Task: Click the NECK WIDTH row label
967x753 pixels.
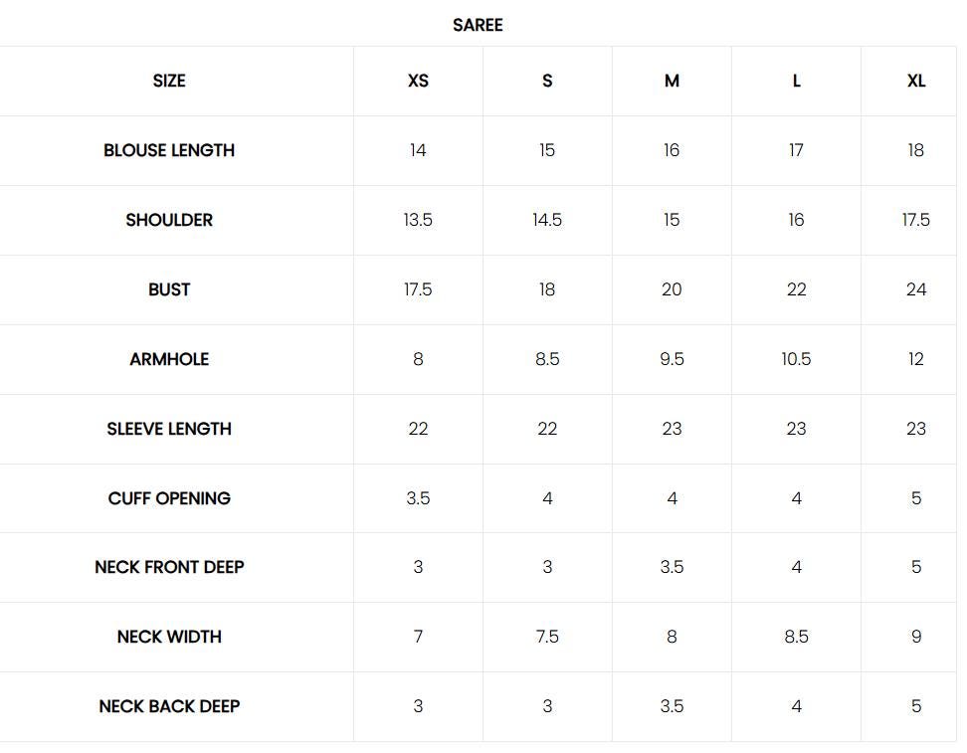Action: pos(169,637)
